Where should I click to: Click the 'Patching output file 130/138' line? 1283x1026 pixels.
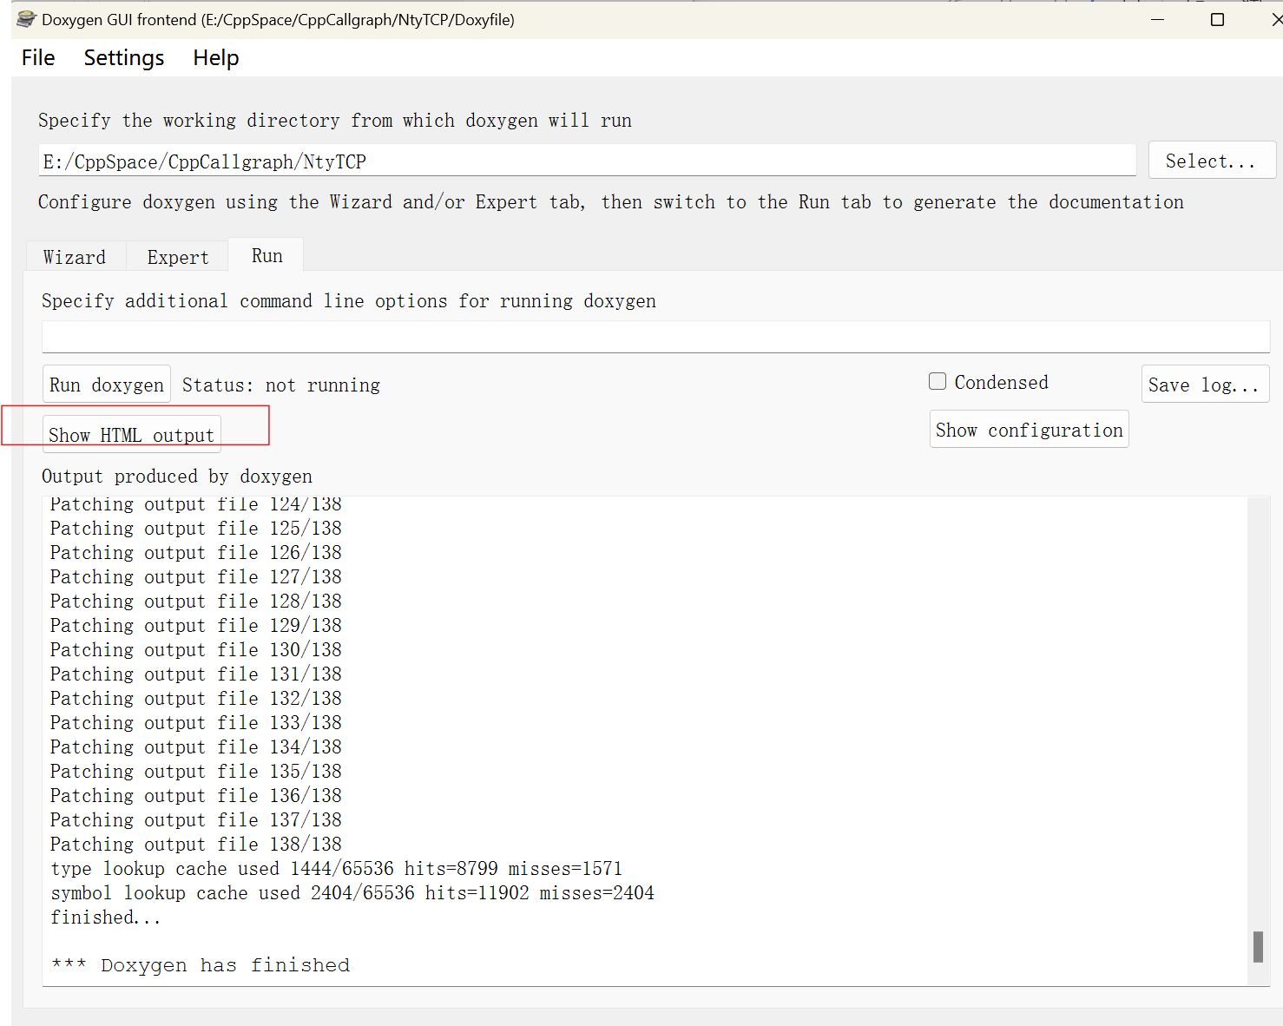coord(196,649)
